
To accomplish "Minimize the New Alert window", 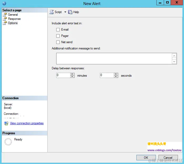I will pos(160,3).
